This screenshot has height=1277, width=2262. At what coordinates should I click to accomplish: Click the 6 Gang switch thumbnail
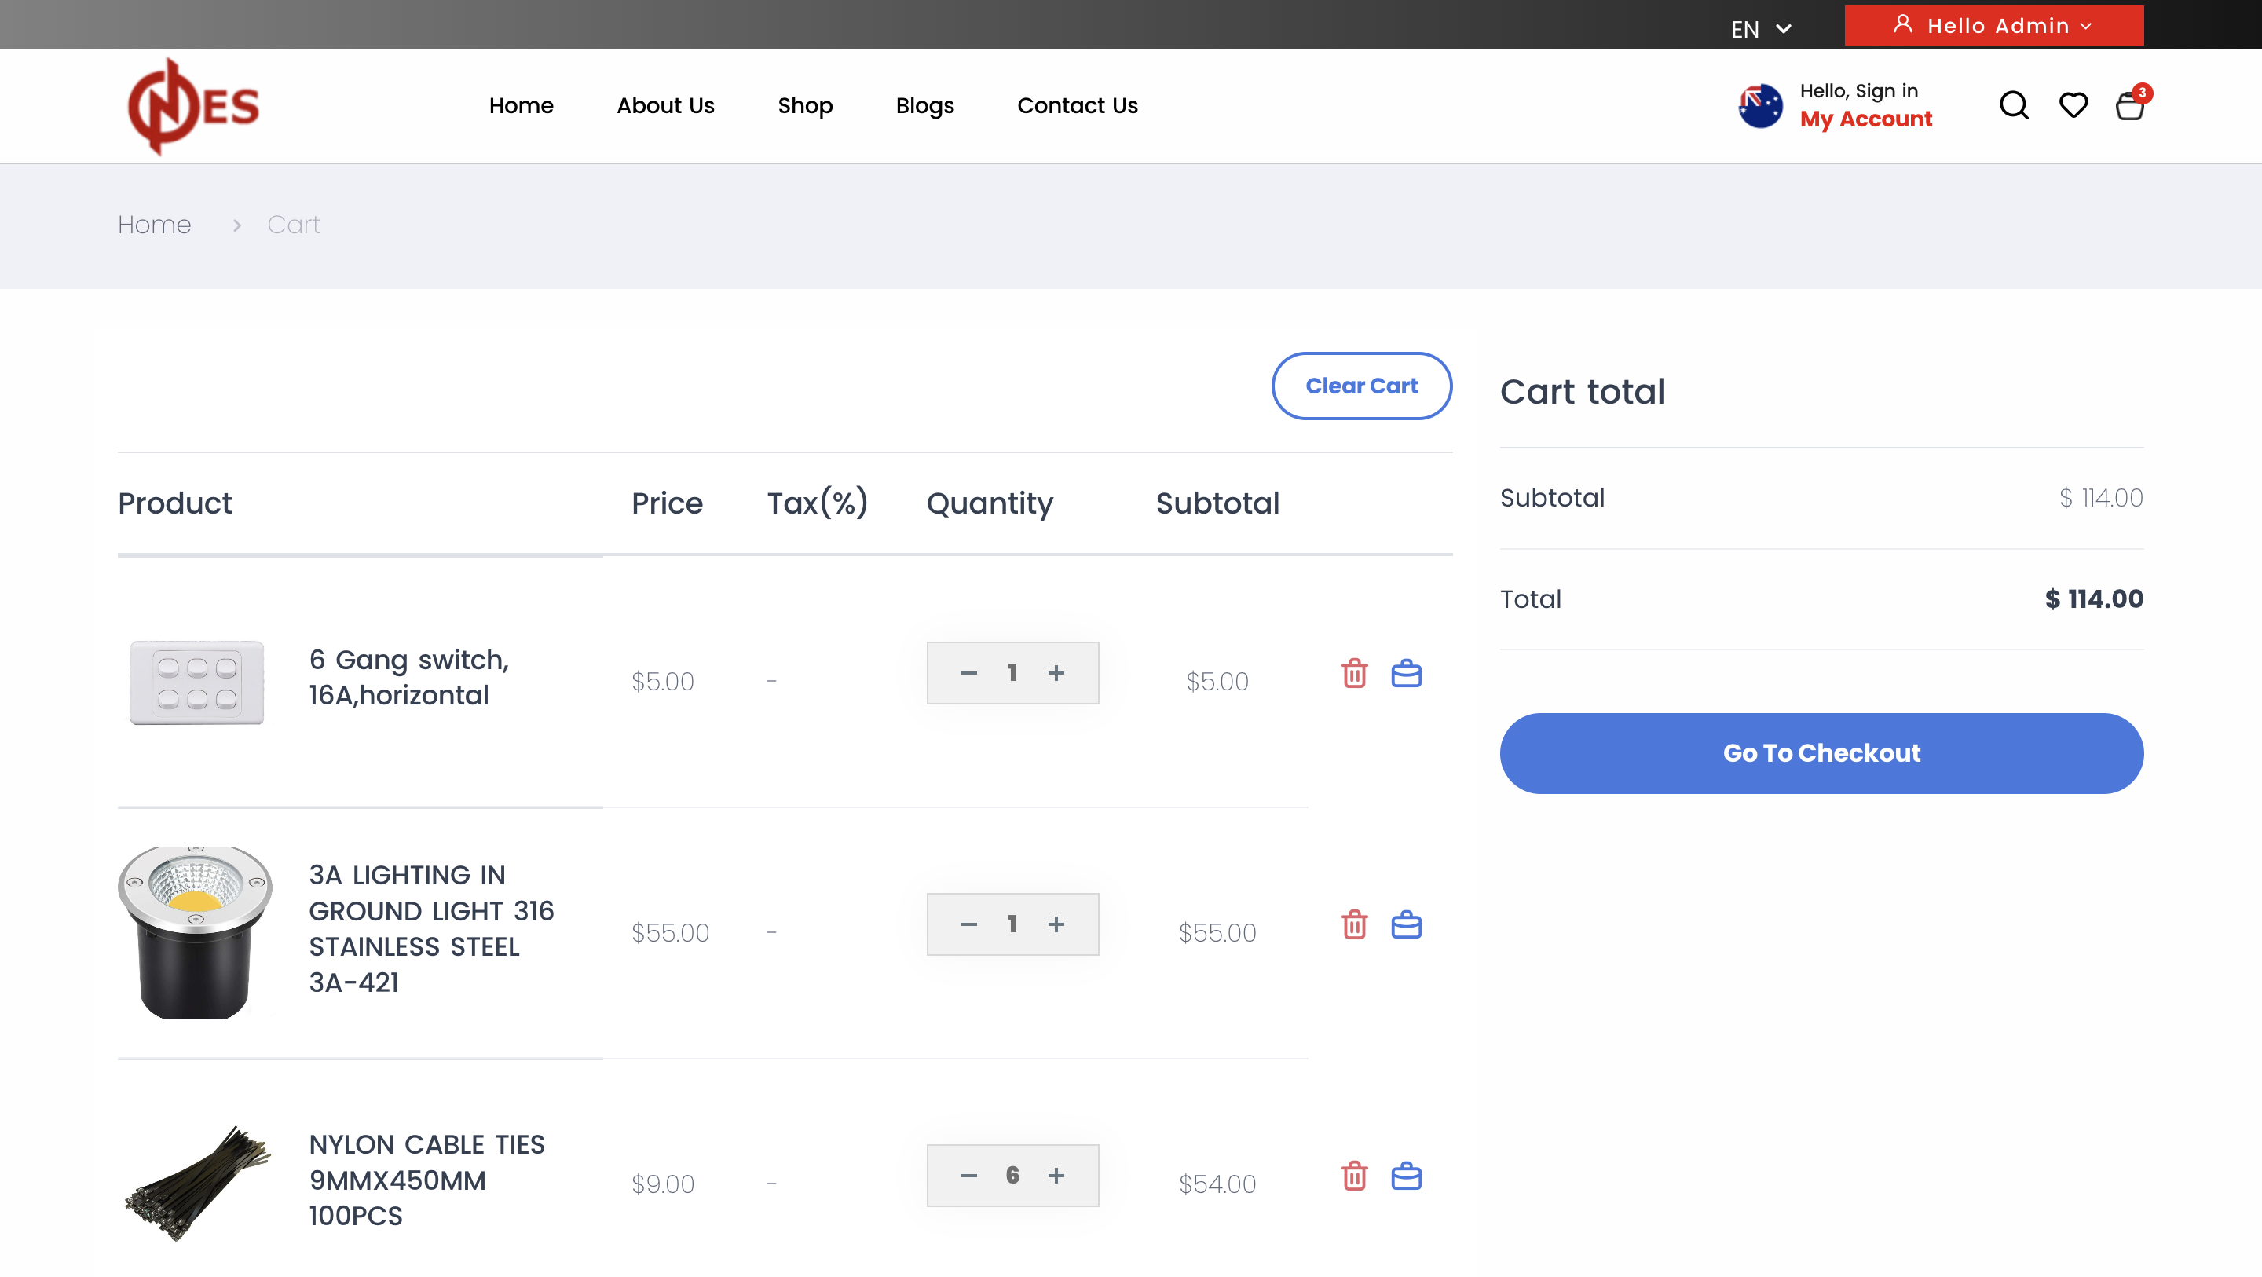click(x=196, y=682)
